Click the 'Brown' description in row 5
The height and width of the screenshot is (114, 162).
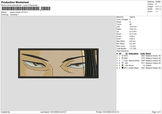point(131,65)
